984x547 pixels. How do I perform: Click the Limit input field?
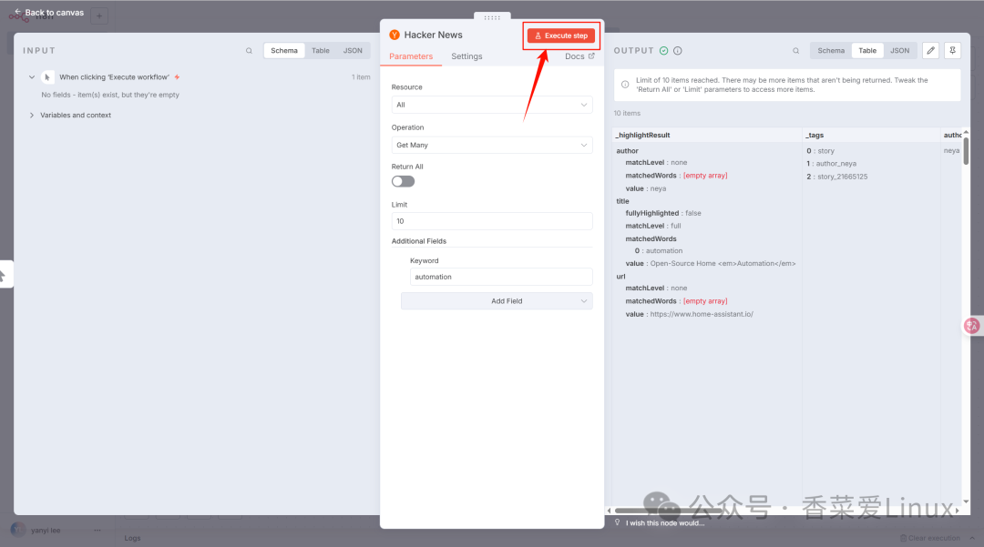click(492, 221)
